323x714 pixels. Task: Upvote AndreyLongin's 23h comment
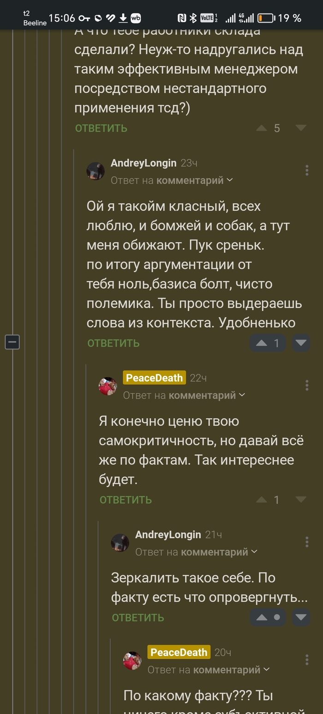[262, 343]
